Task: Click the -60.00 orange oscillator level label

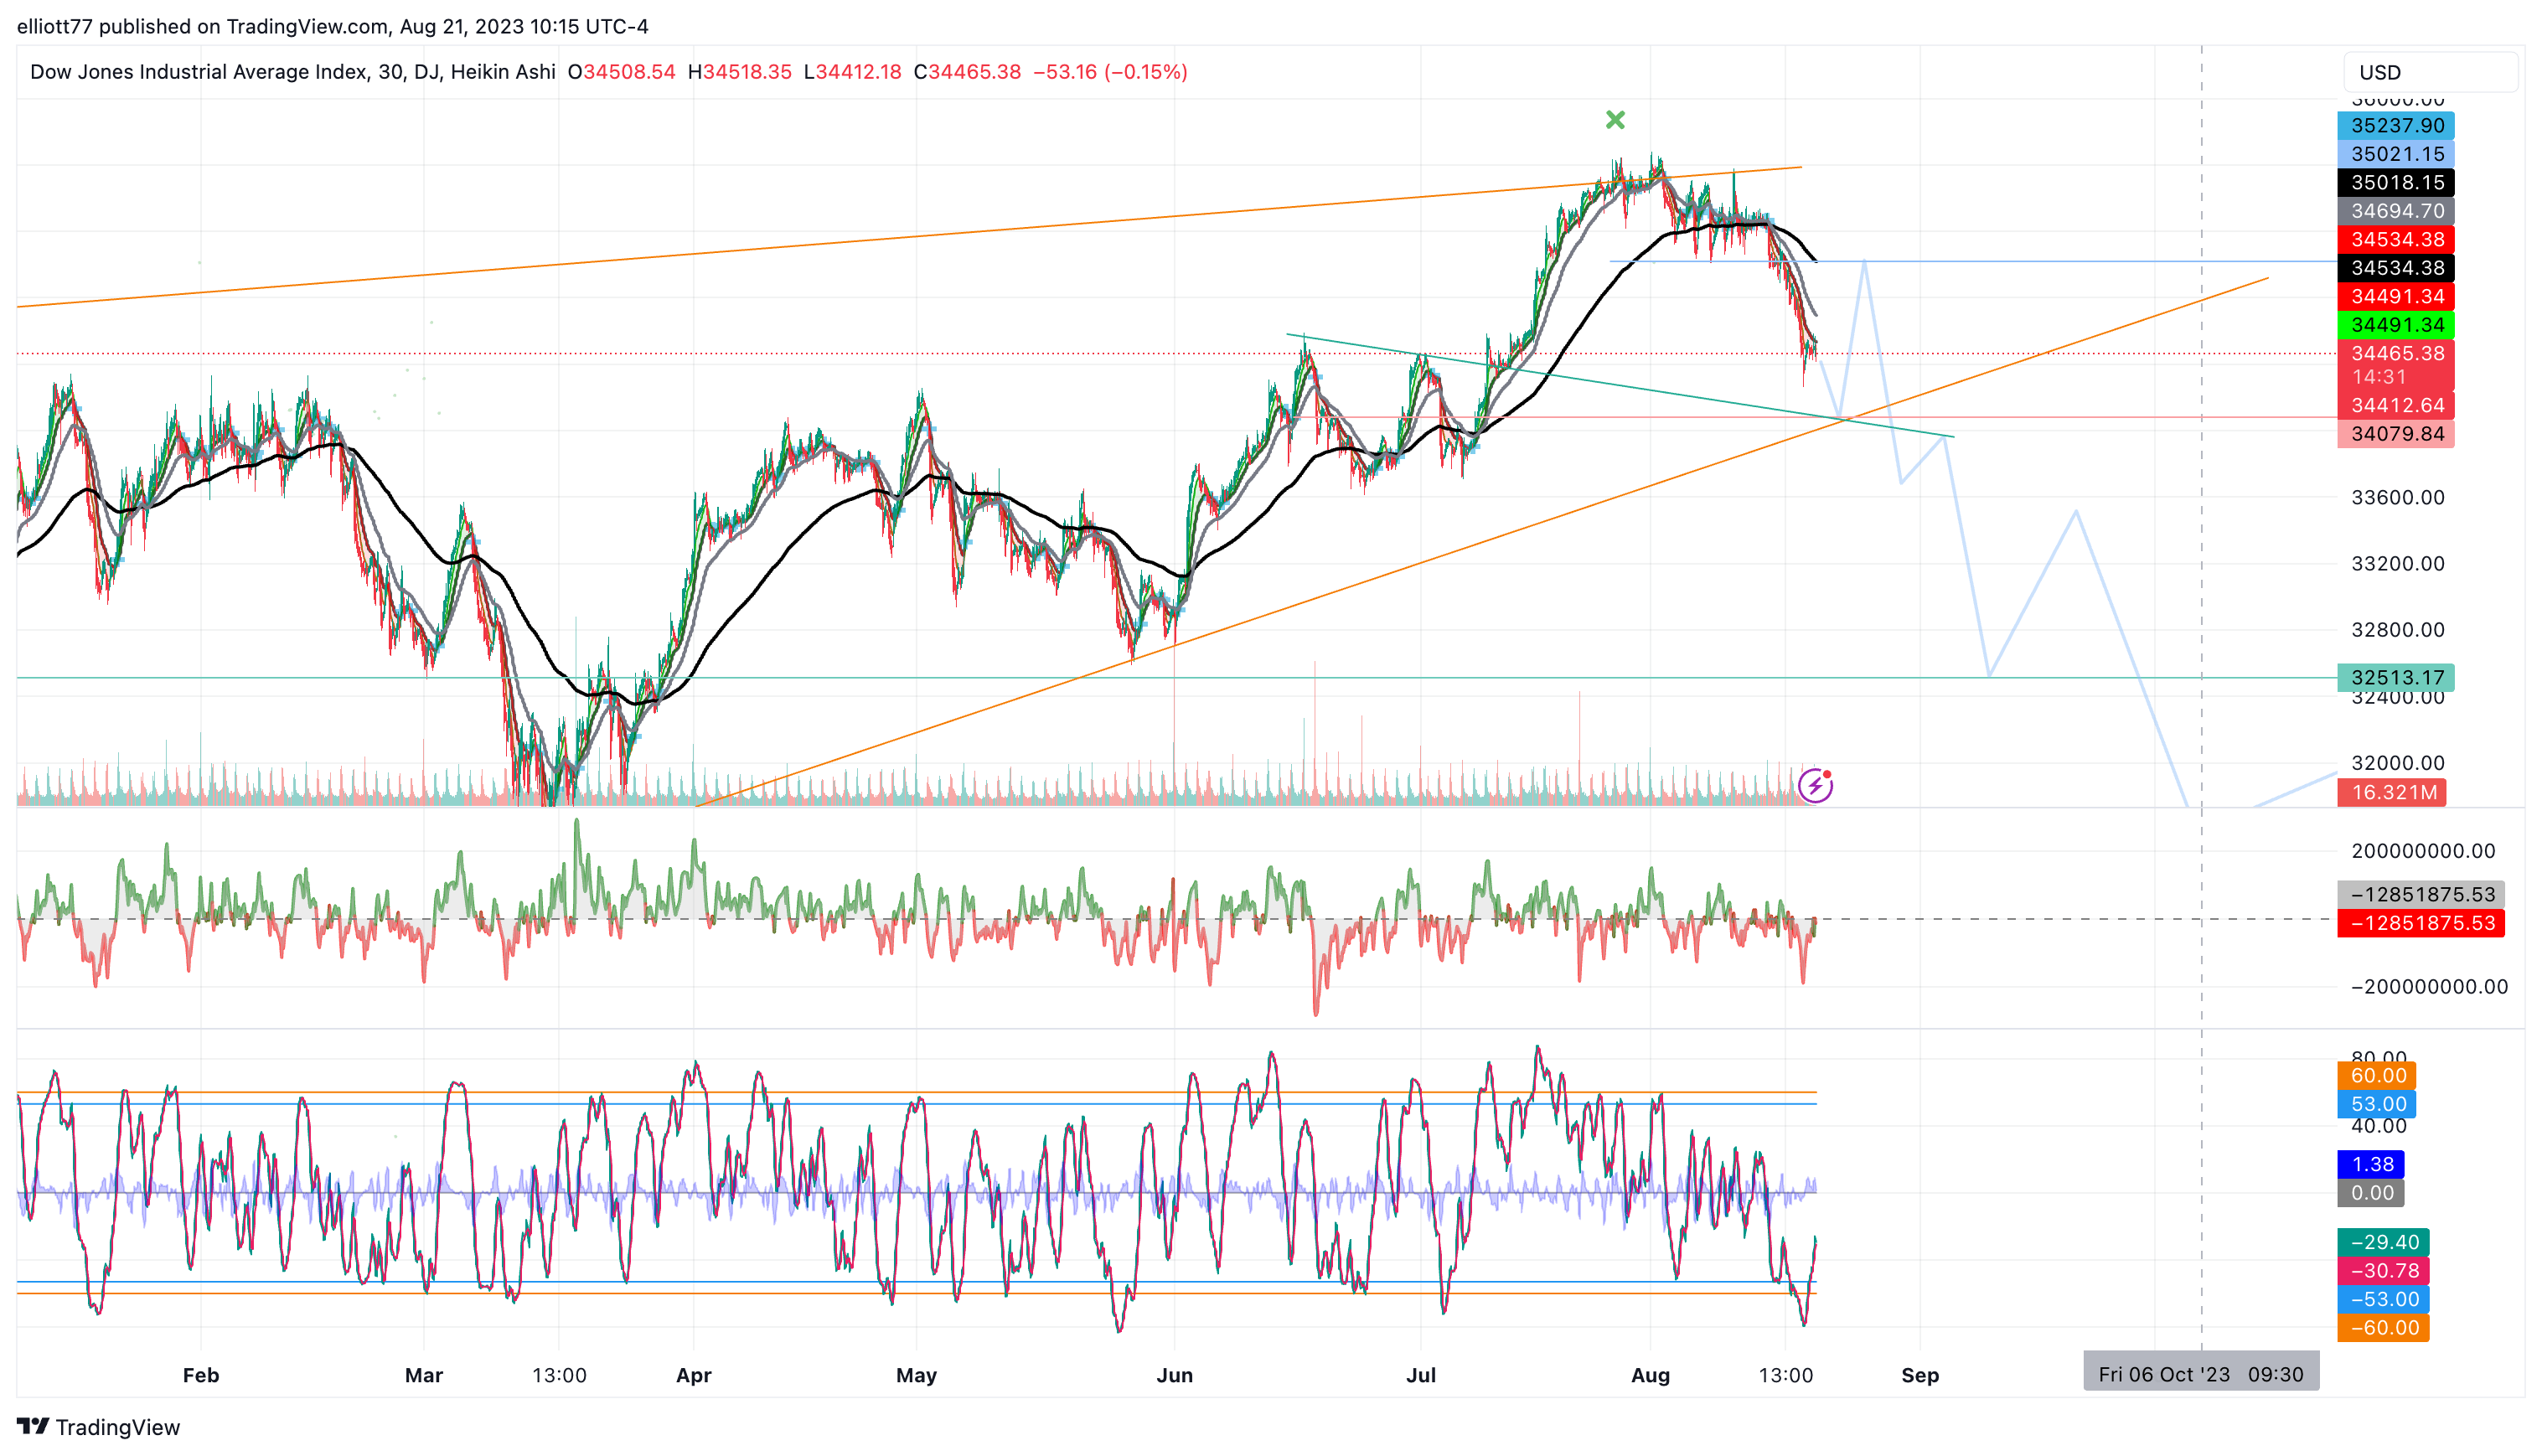Action: (2383, 1328)
